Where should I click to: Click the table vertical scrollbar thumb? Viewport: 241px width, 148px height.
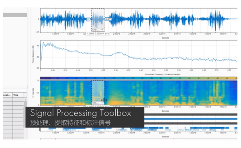[x=25, y=104]
